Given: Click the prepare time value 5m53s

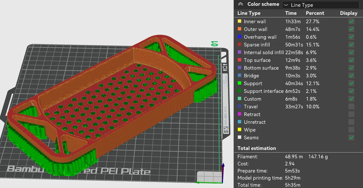Looking at the screenshot, I should pyautogui.click(x=292, y=171).
